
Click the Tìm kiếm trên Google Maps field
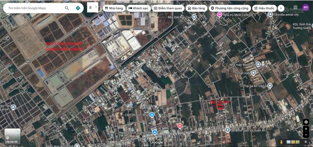tap(35, 8)
